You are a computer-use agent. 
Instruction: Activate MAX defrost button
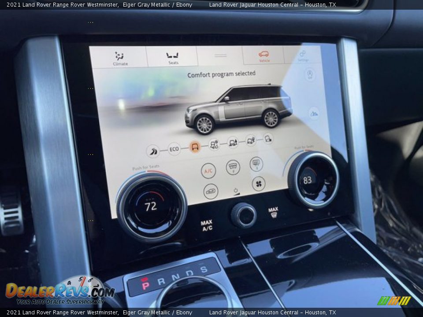coord(273,212)
